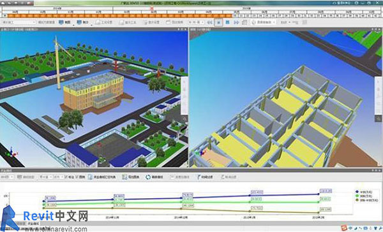Open the construction mode dropdown at far left
Viewport: 383px width, 232px height.
(19, 22)
